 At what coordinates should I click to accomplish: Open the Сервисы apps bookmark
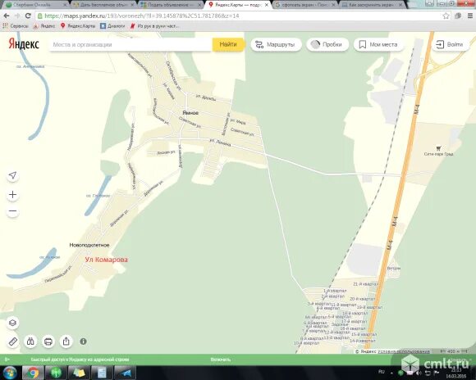pyautogui.click(x=16, y=26)
